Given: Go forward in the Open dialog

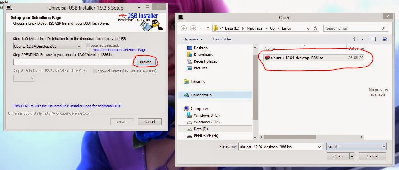Looking at the screenshot, I should click(193, 28).
